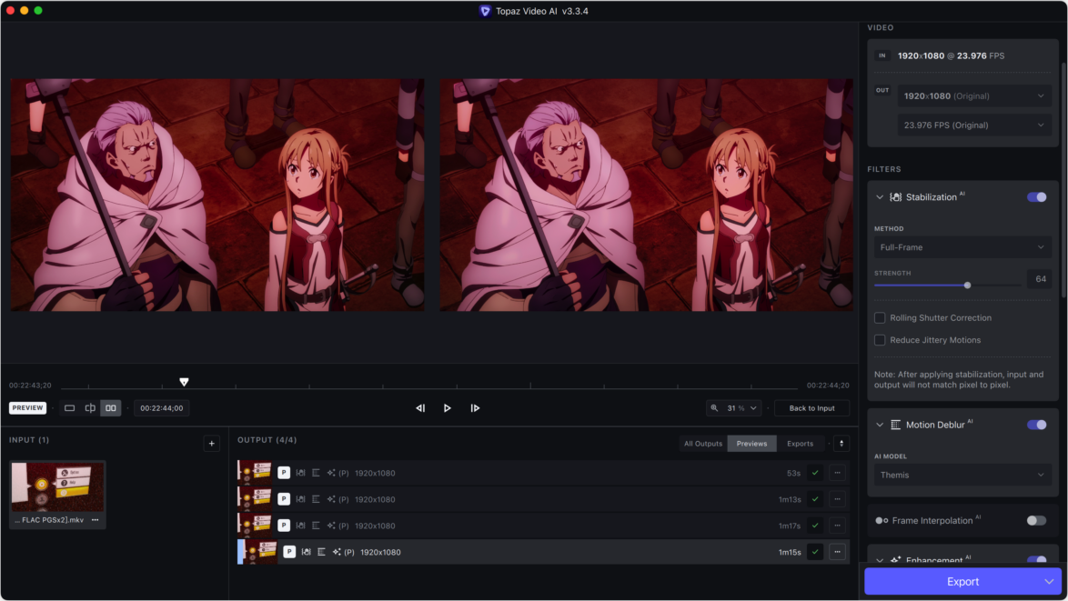
Task: Open output resolution dropdown
Action: tap(973, 96)
